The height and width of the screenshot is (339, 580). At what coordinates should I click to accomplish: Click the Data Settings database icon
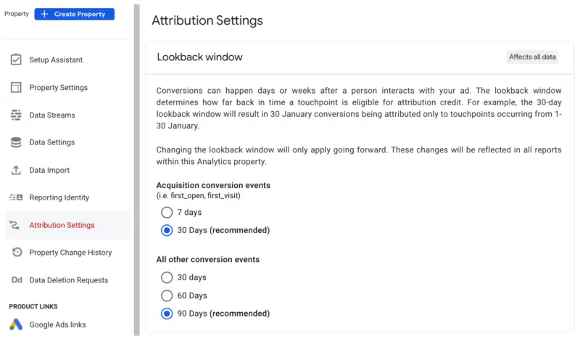(16, 142)
